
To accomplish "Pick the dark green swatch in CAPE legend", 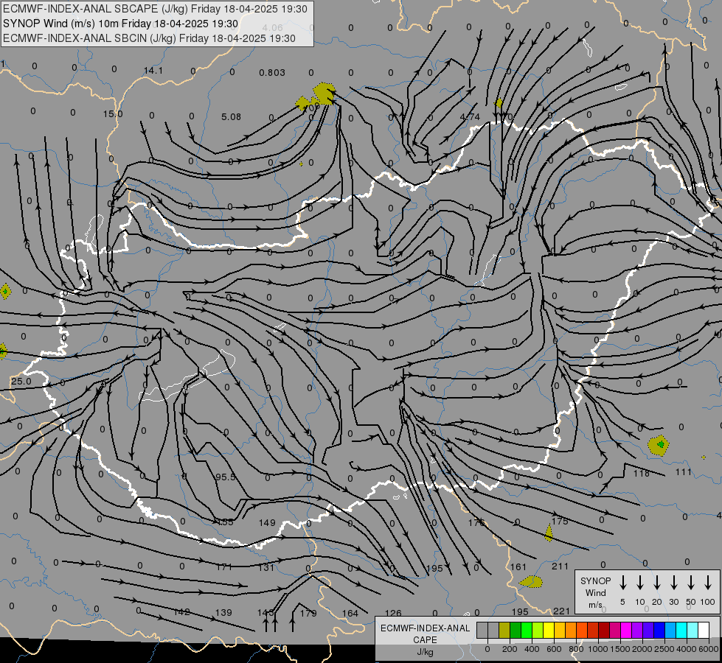I will pyautogui.click(x=516, y=631).
